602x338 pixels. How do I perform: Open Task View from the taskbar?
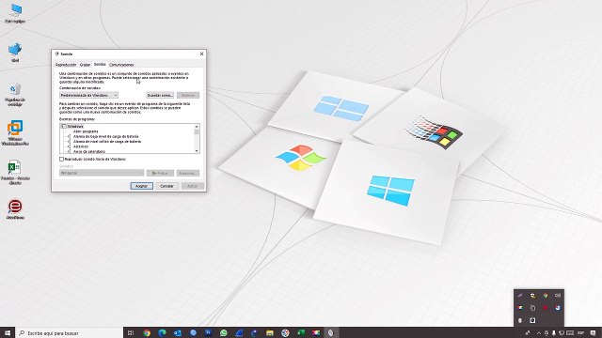tap(131, 332)
